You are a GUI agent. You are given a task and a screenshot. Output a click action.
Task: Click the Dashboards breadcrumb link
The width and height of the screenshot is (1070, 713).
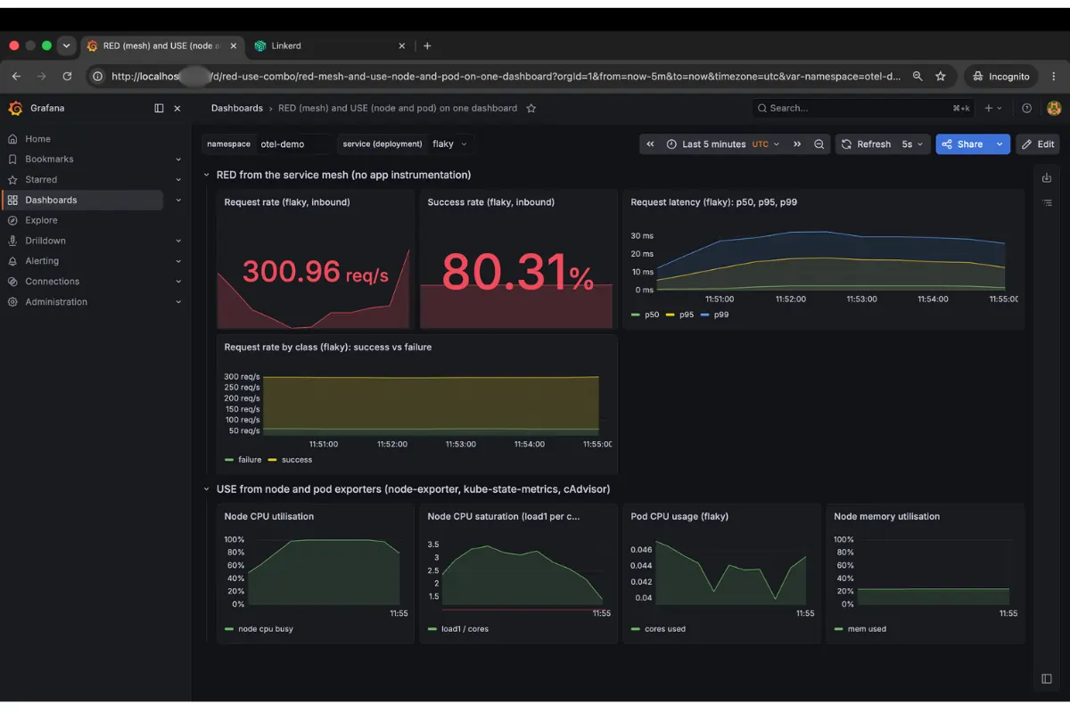coord(236,109)
